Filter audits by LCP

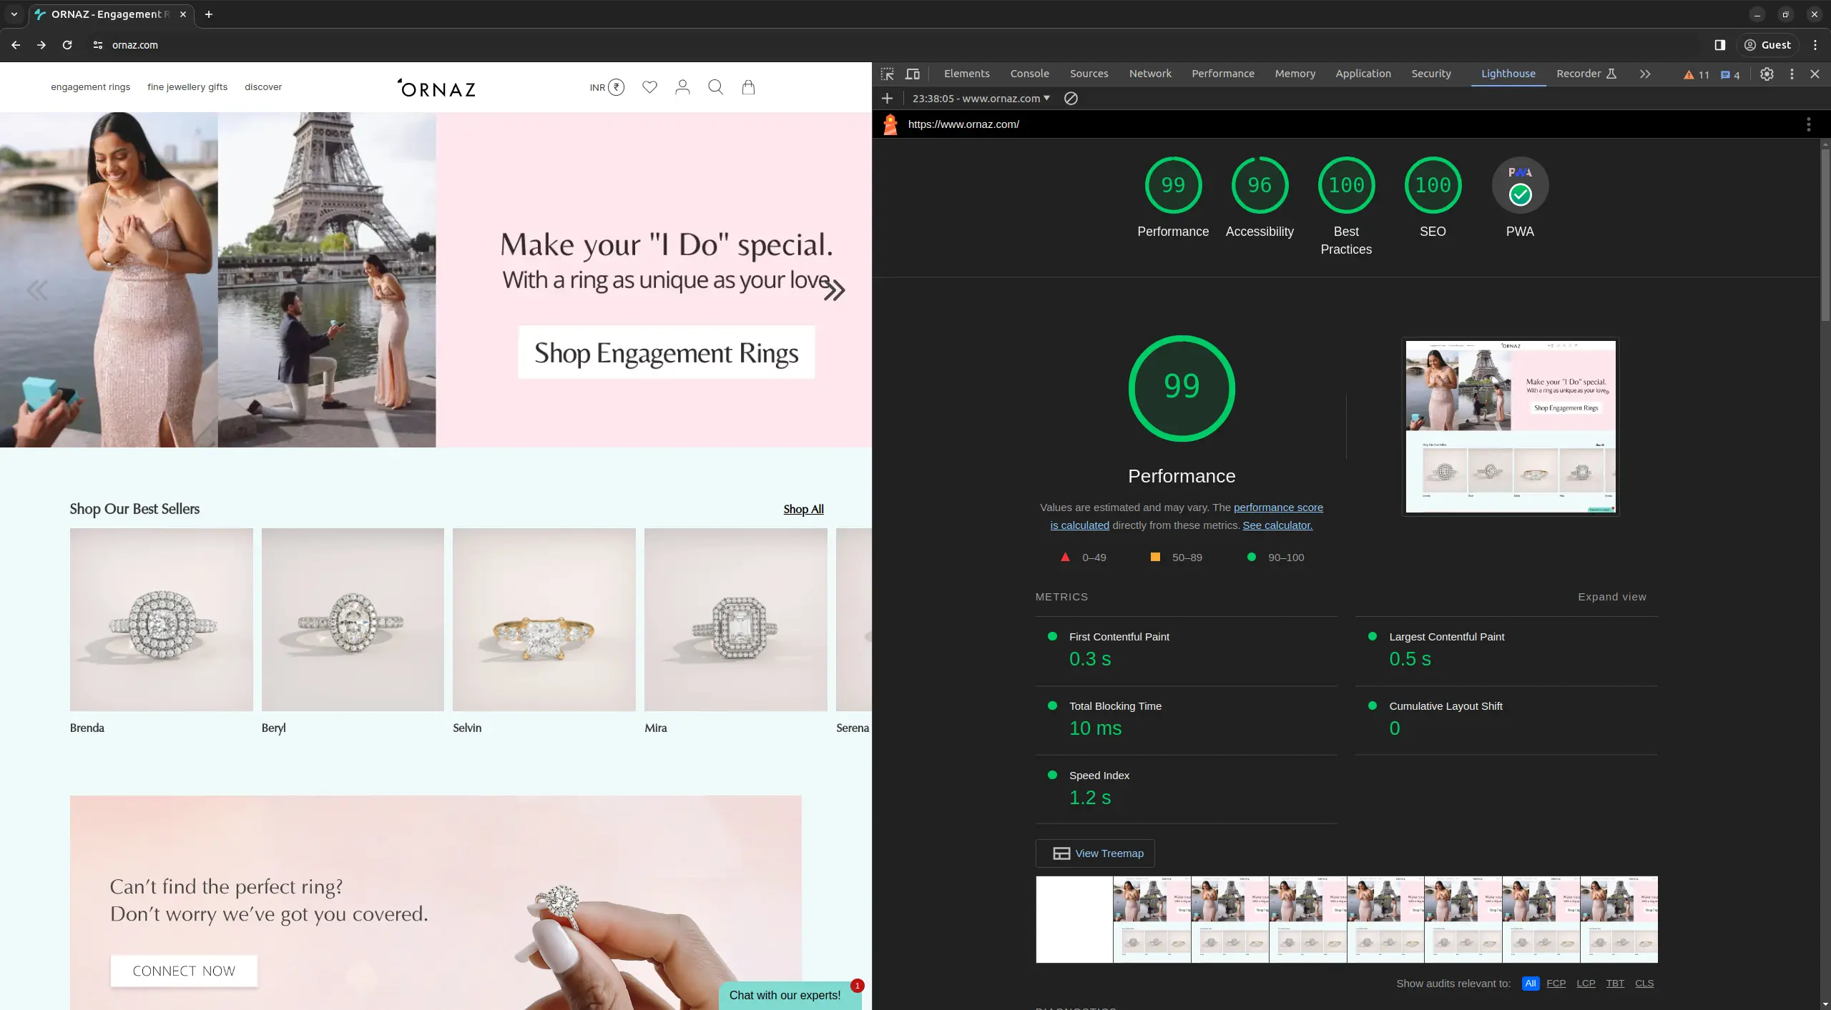tap(1586, 983)
